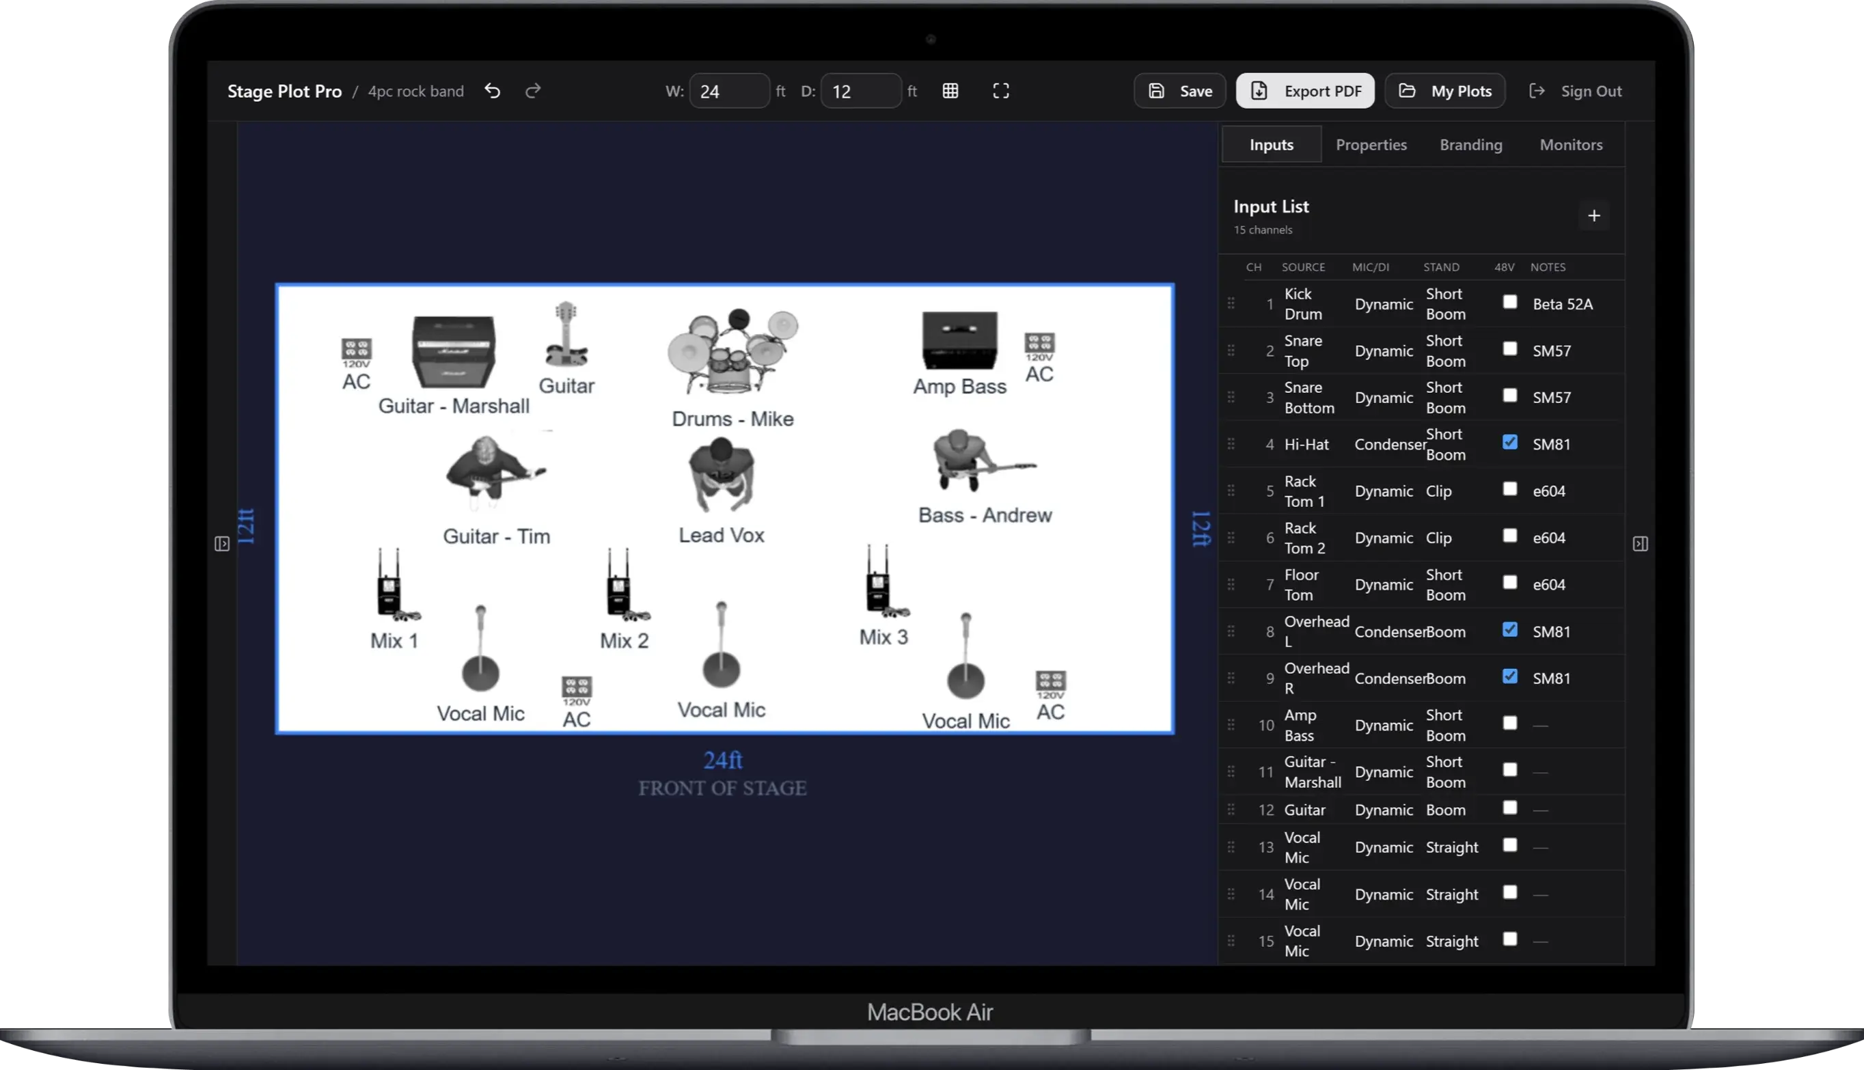Enable 48V for the Amp Bass channel
This screenshot has width=1864, height=1070.
click(1511, 723)
